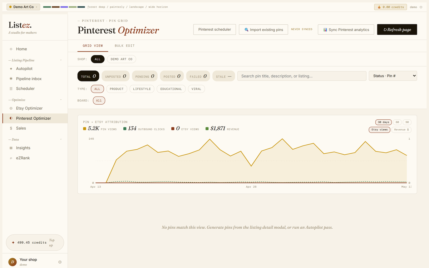Viewport: 429px width, 268px height.
Task: Set chart range to 30 days
Action: click(x=384, y=122)
